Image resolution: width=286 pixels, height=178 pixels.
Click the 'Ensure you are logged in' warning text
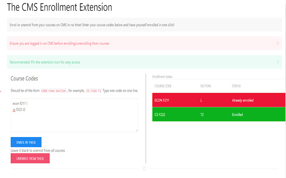tap(59, 44)
